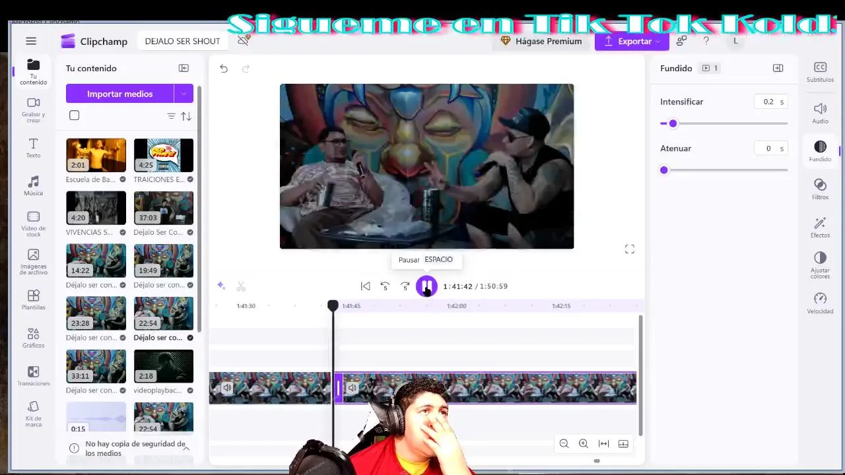Screen dimensions: 845x475
Task: Collapse the Fundido properties panel
Action: tap(778, 68)
